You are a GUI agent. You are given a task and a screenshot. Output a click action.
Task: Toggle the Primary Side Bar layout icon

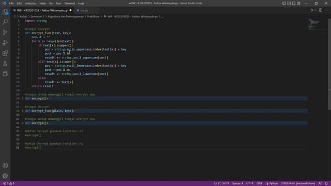tap(284, 3)
